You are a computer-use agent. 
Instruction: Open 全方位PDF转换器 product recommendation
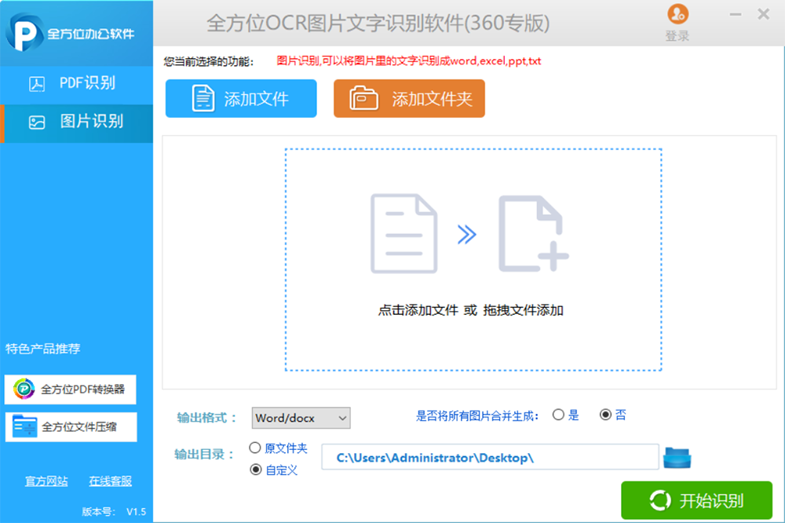point(71,389)
